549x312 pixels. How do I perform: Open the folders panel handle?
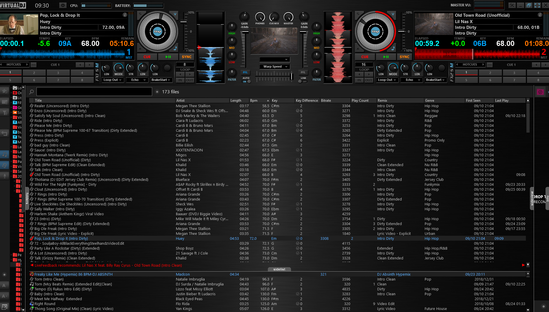(27, 198)
